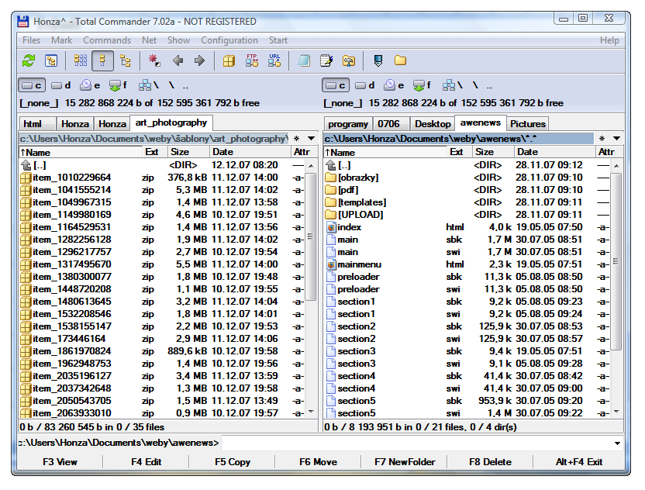Select drive c in the right panel
The image size is (645, 490).
(x=336, y=85)
